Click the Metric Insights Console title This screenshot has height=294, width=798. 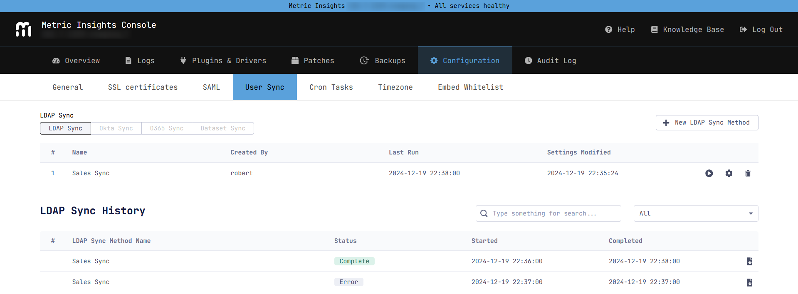point(99,25)
